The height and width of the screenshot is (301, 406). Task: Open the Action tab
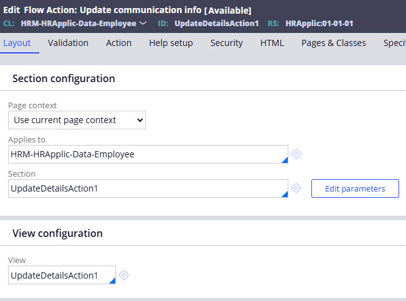point(118,43)
